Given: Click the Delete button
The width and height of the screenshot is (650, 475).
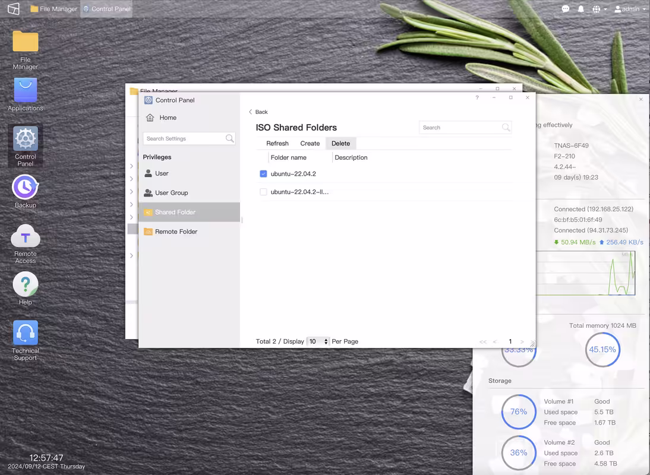Looking at the screenshot, I should coord(341,143).
